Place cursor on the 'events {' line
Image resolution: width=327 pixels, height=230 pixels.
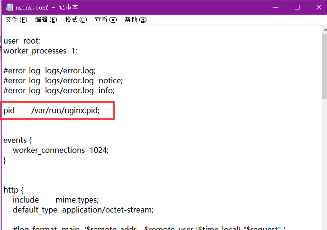pyautogui.click(x=17, y=140)
